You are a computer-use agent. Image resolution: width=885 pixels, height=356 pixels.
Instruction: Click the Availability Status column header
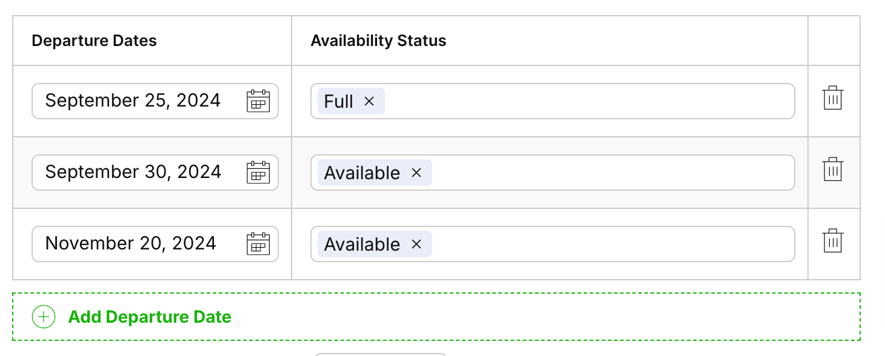click(378, 41)
